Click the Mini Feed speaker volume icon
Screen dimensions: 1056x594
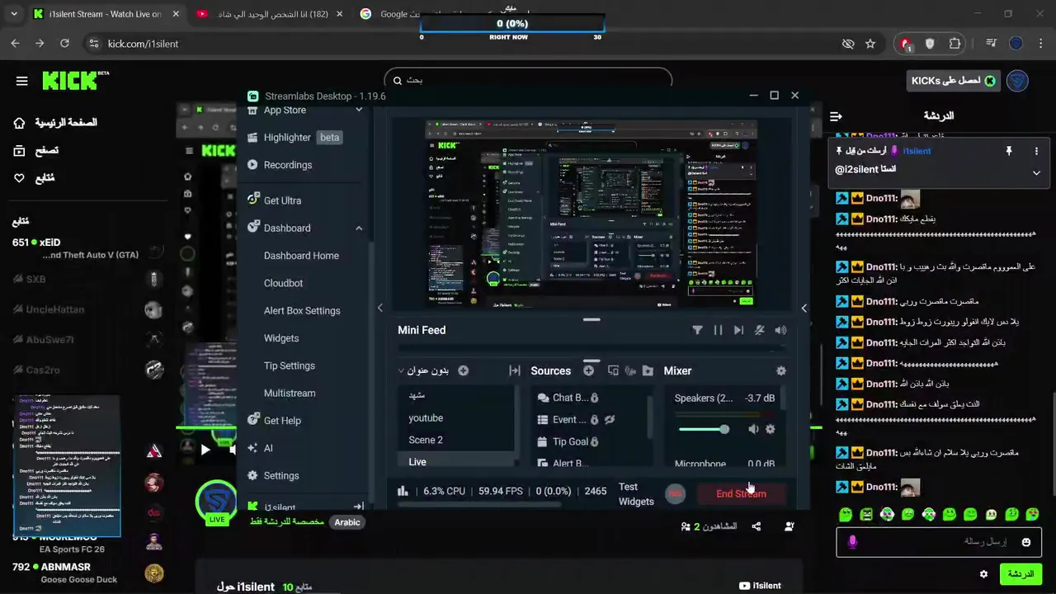(x=780, y=330)
